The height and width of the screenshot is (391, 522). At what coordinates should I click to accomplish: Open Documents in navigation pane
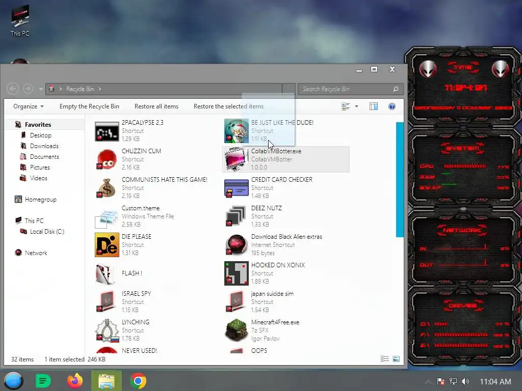(x=44, y=157)
